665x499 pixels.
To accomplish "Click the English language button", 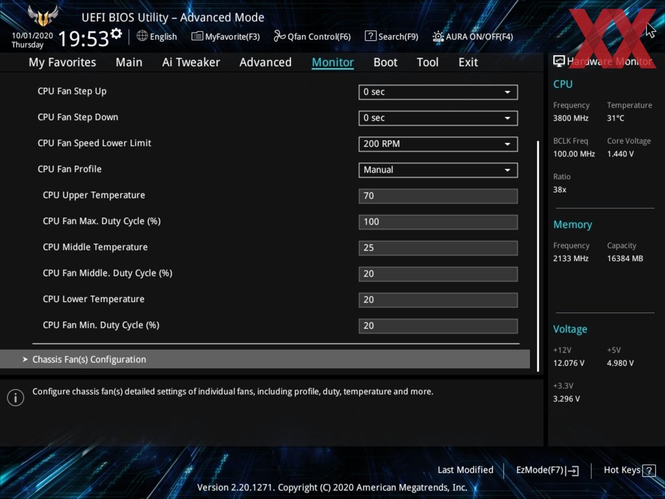I will [157, 36].
